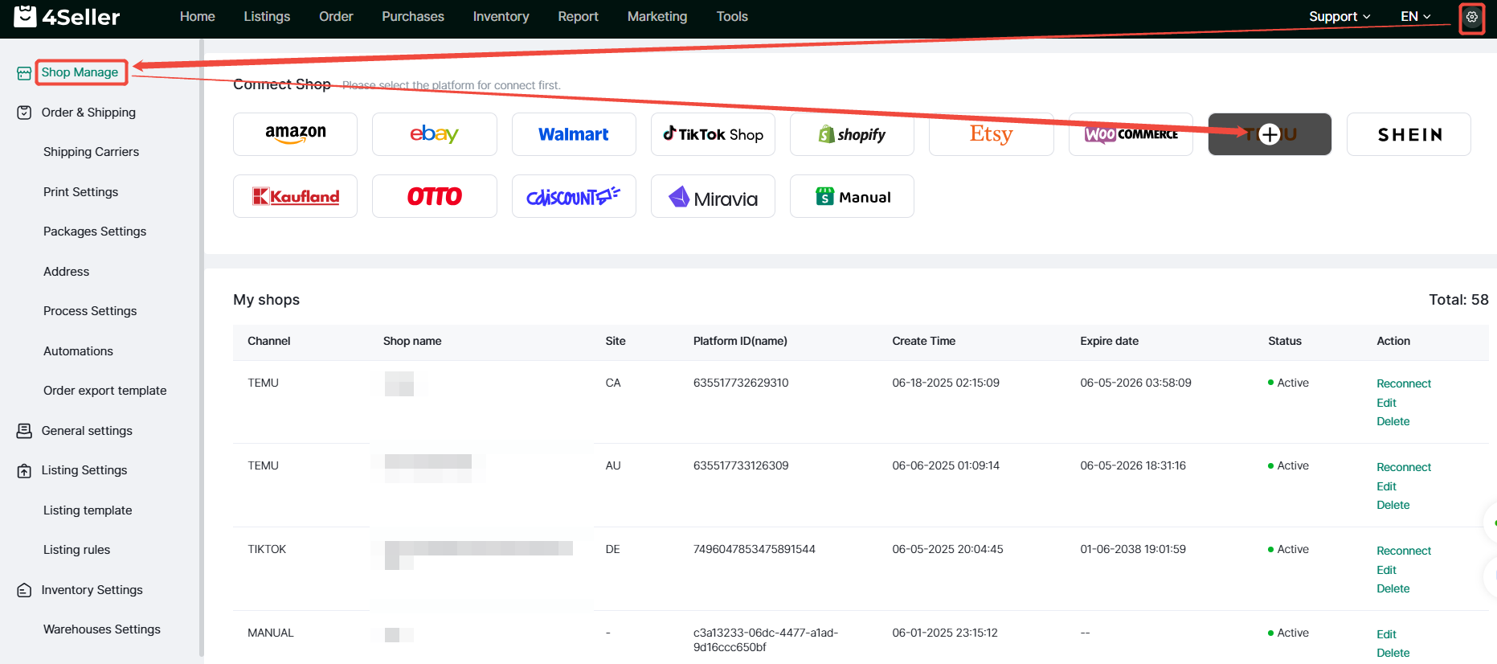Screen dimensions: 1497x664
Task: Connect a Walmart shop
Action: pos(574,134)
